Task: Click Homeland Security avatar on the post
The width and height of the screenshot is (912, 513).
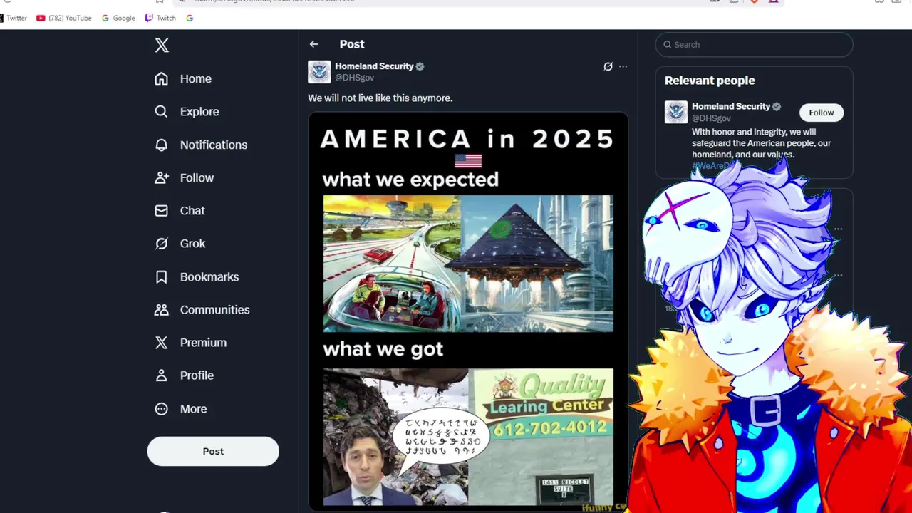Action: [x=319, y=72]
